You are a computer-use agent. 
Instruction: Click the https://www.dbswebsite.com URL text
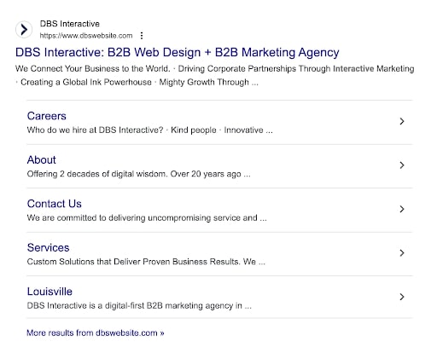pyautogui.click(x=86, y=36)
